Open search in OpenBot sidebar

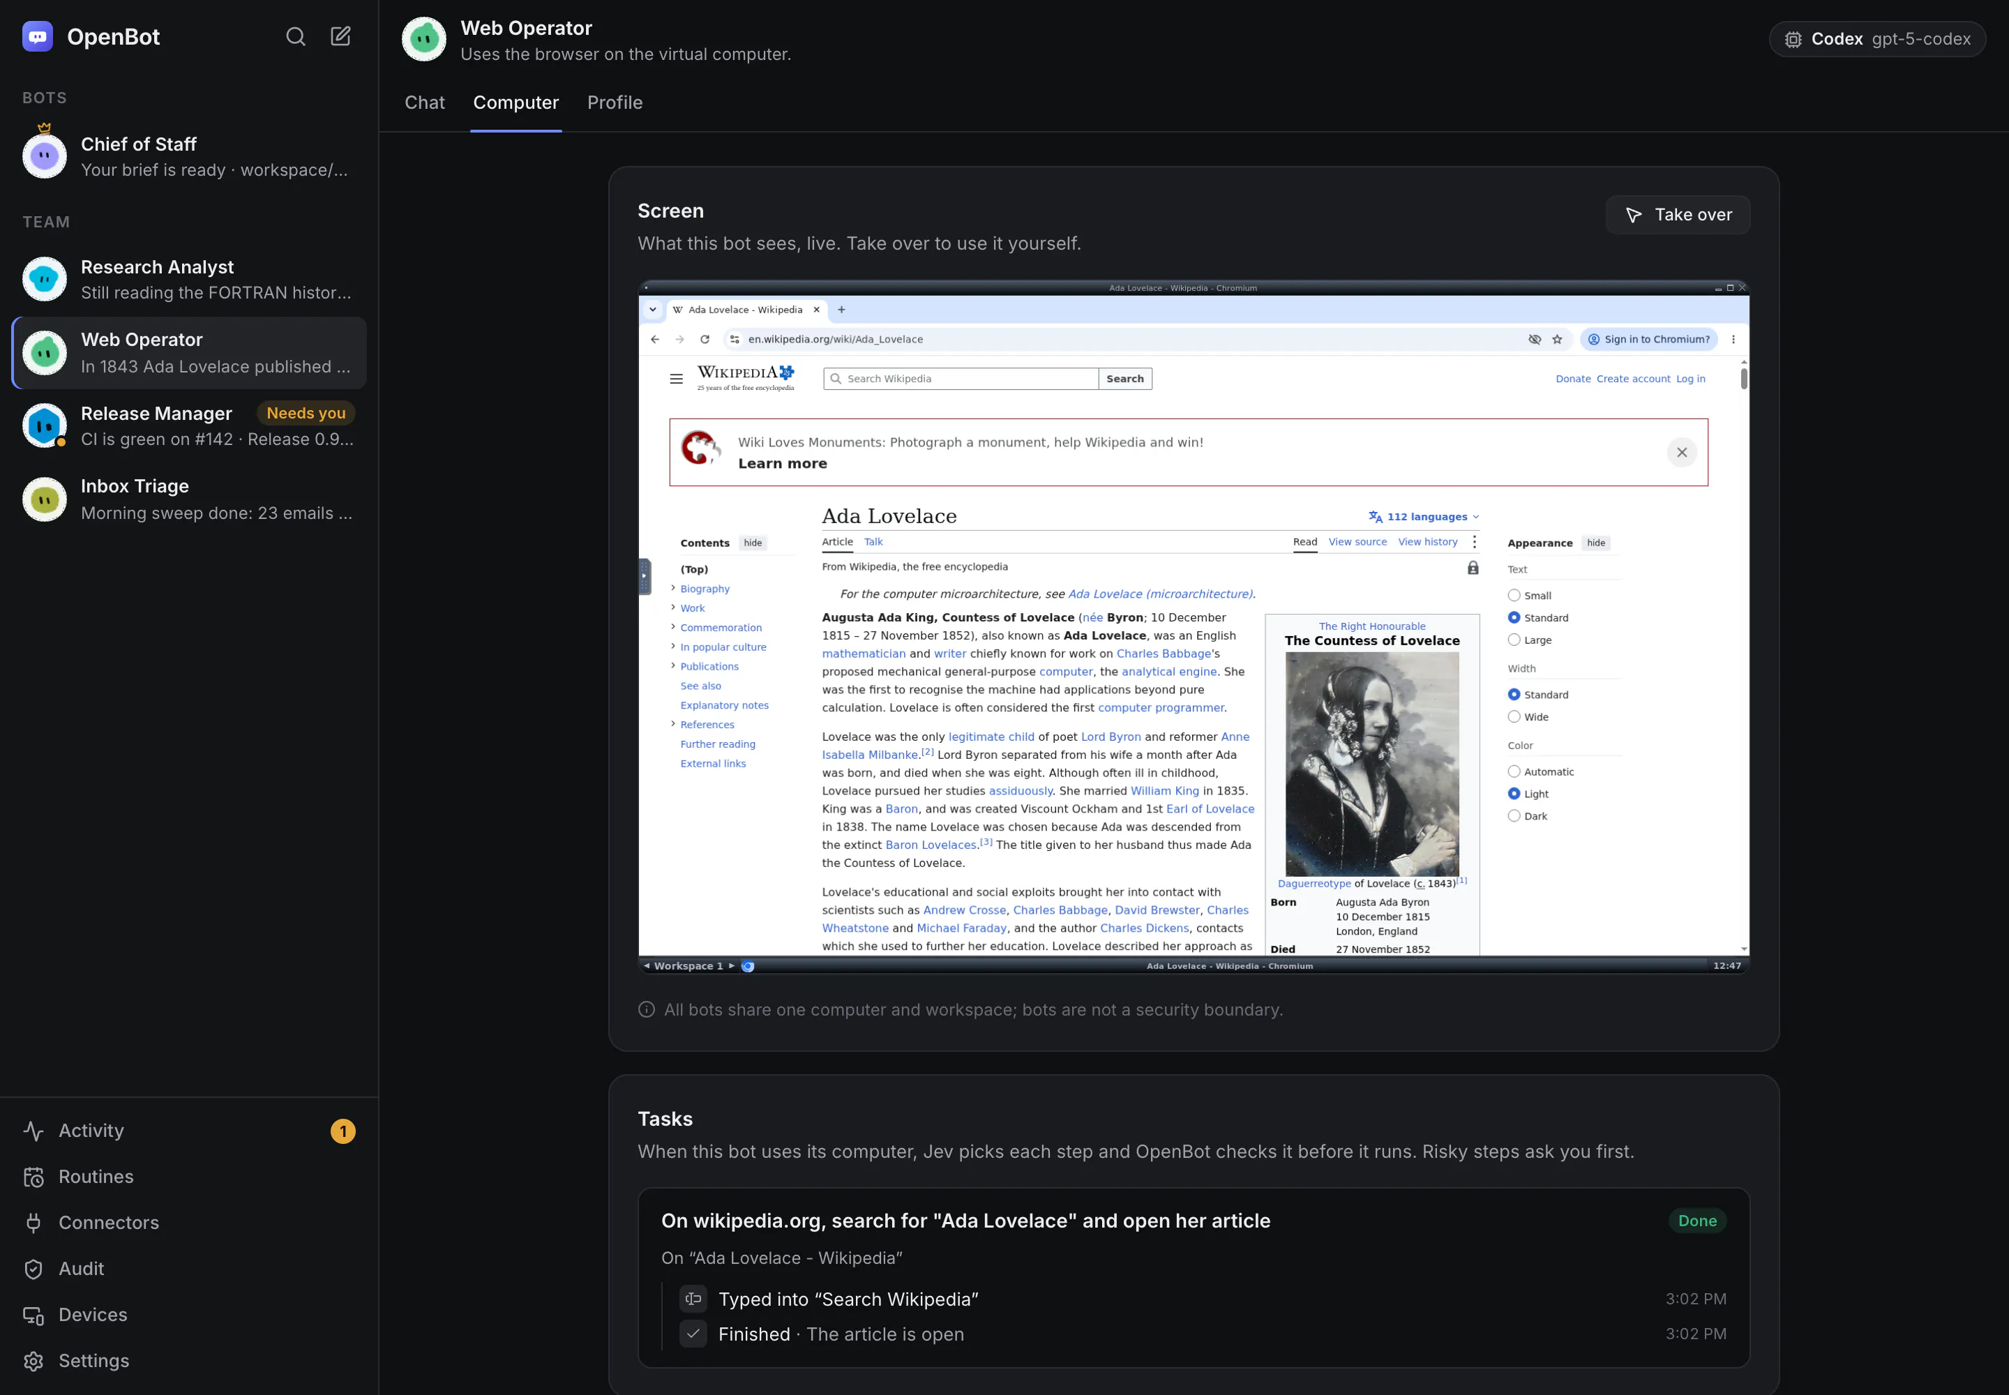(296, 37)
